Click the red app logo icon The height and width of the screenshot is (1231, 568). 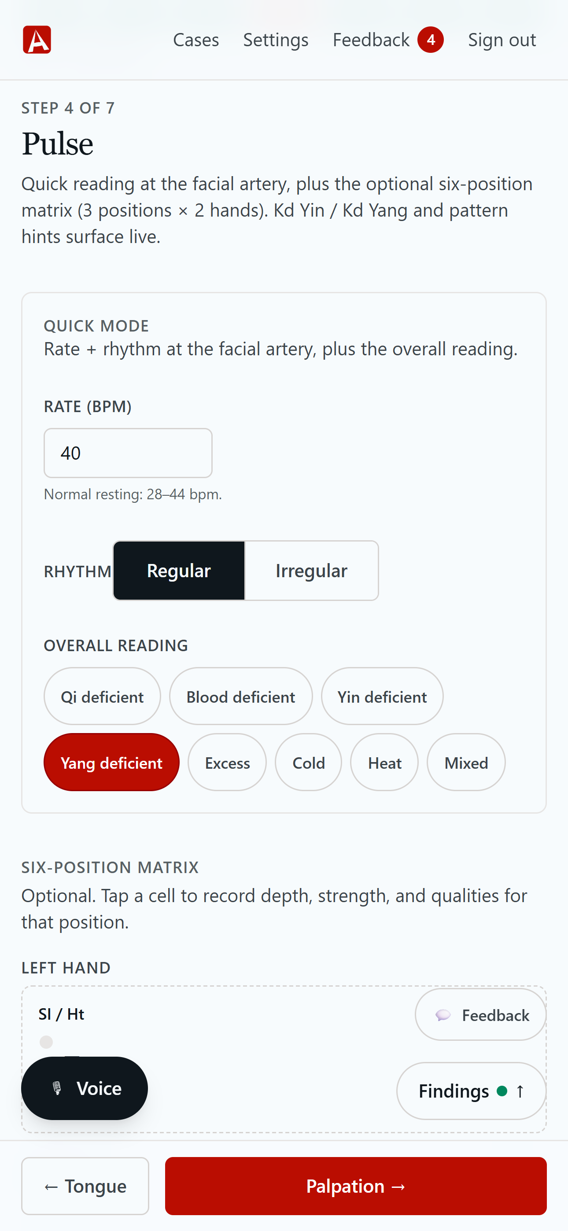[37, 40]
